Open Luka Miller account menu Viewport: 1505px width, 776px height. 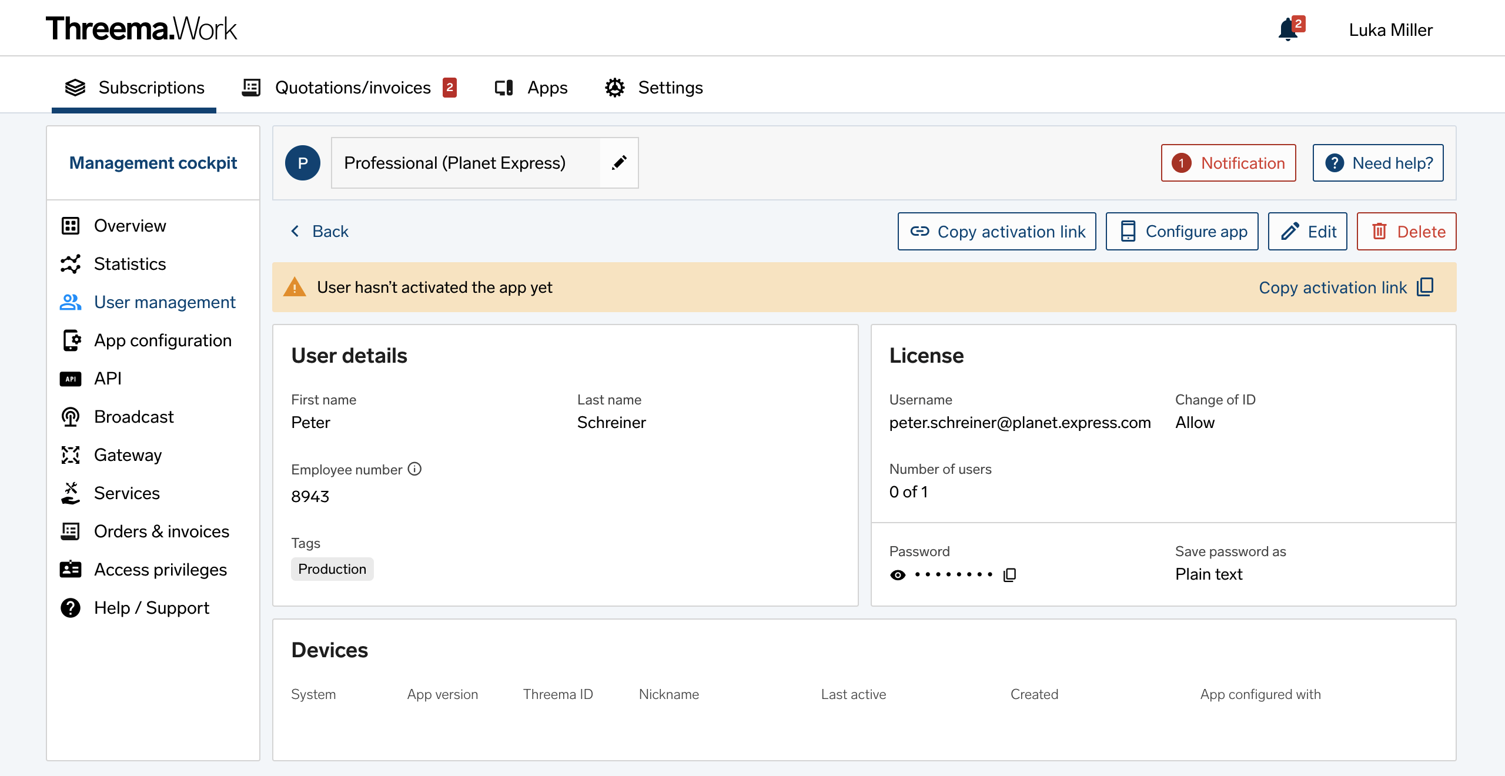(x=1390, y=29)
